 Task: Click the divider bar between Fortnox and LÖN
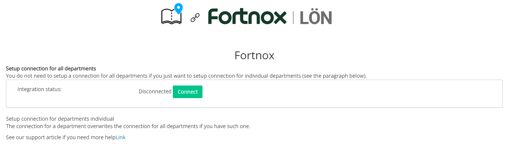294,17
